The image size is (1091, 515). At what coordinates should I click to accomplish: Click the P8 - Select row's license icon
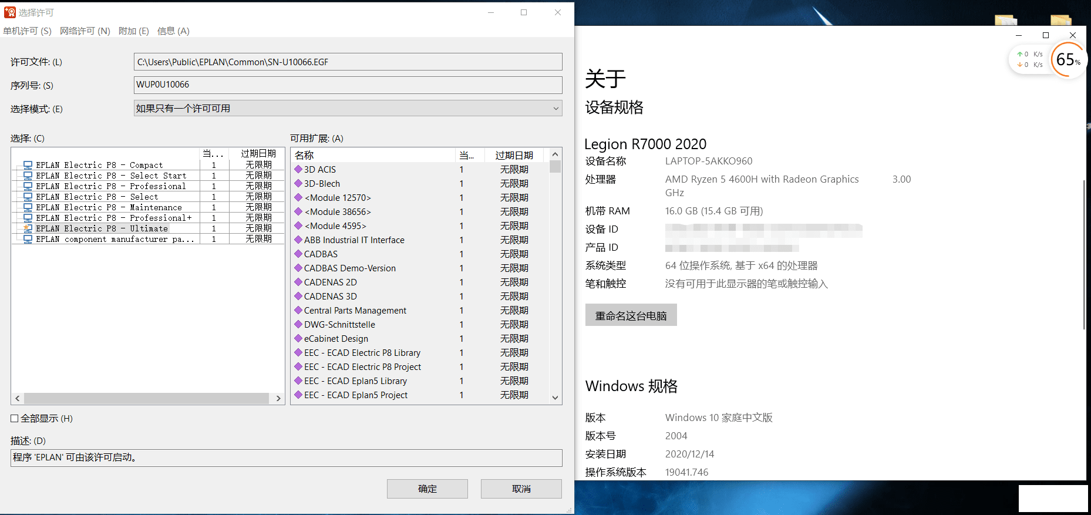[x=28, y=197]
